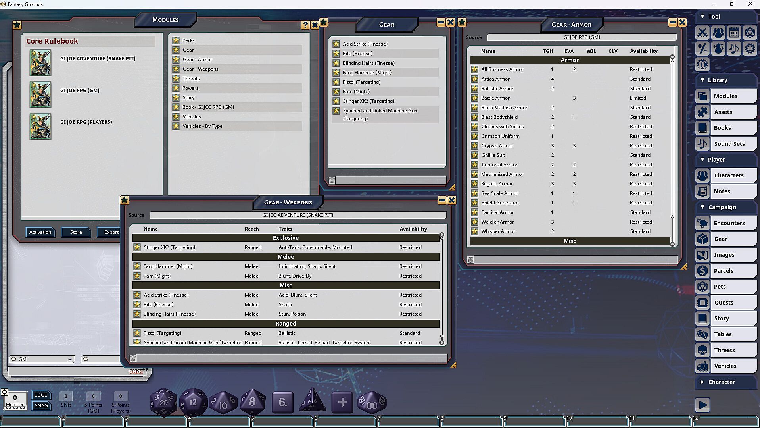760x428 pixels.
Task: Click the Characters icon in Player section
Action: point(702,175)
